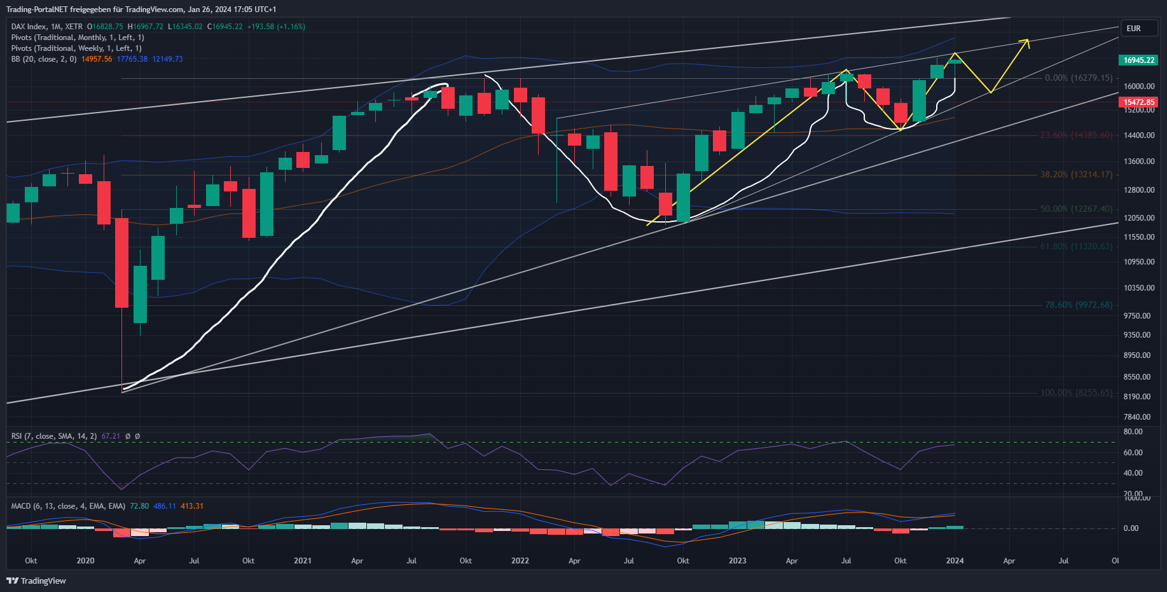Click the RSI indicator legend label
This screenshot has height=592, width=1167.
(x=53, y=436)
